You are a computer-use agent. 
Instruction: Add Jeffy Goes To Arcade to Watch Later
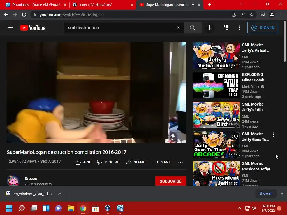click(235, 136)
